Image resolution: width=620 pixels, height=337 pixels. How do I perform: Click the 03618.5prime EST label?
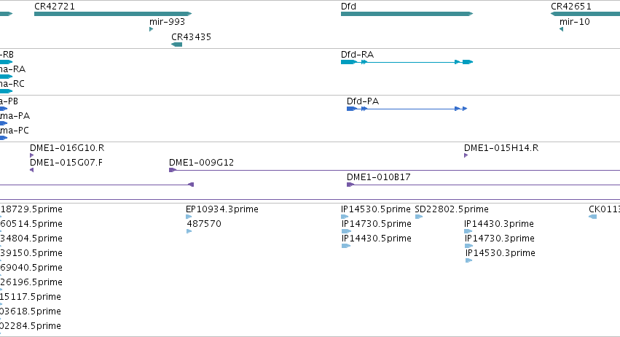point(31,311)
